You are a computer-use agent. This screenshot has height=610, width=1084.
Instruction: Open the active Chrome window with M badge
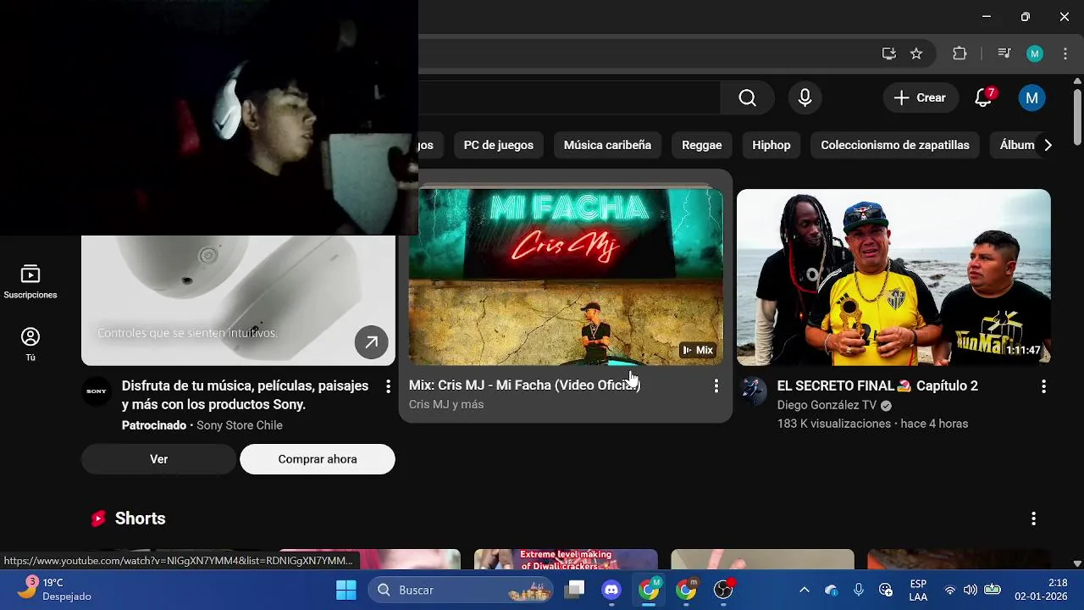(x=649, y=590)
